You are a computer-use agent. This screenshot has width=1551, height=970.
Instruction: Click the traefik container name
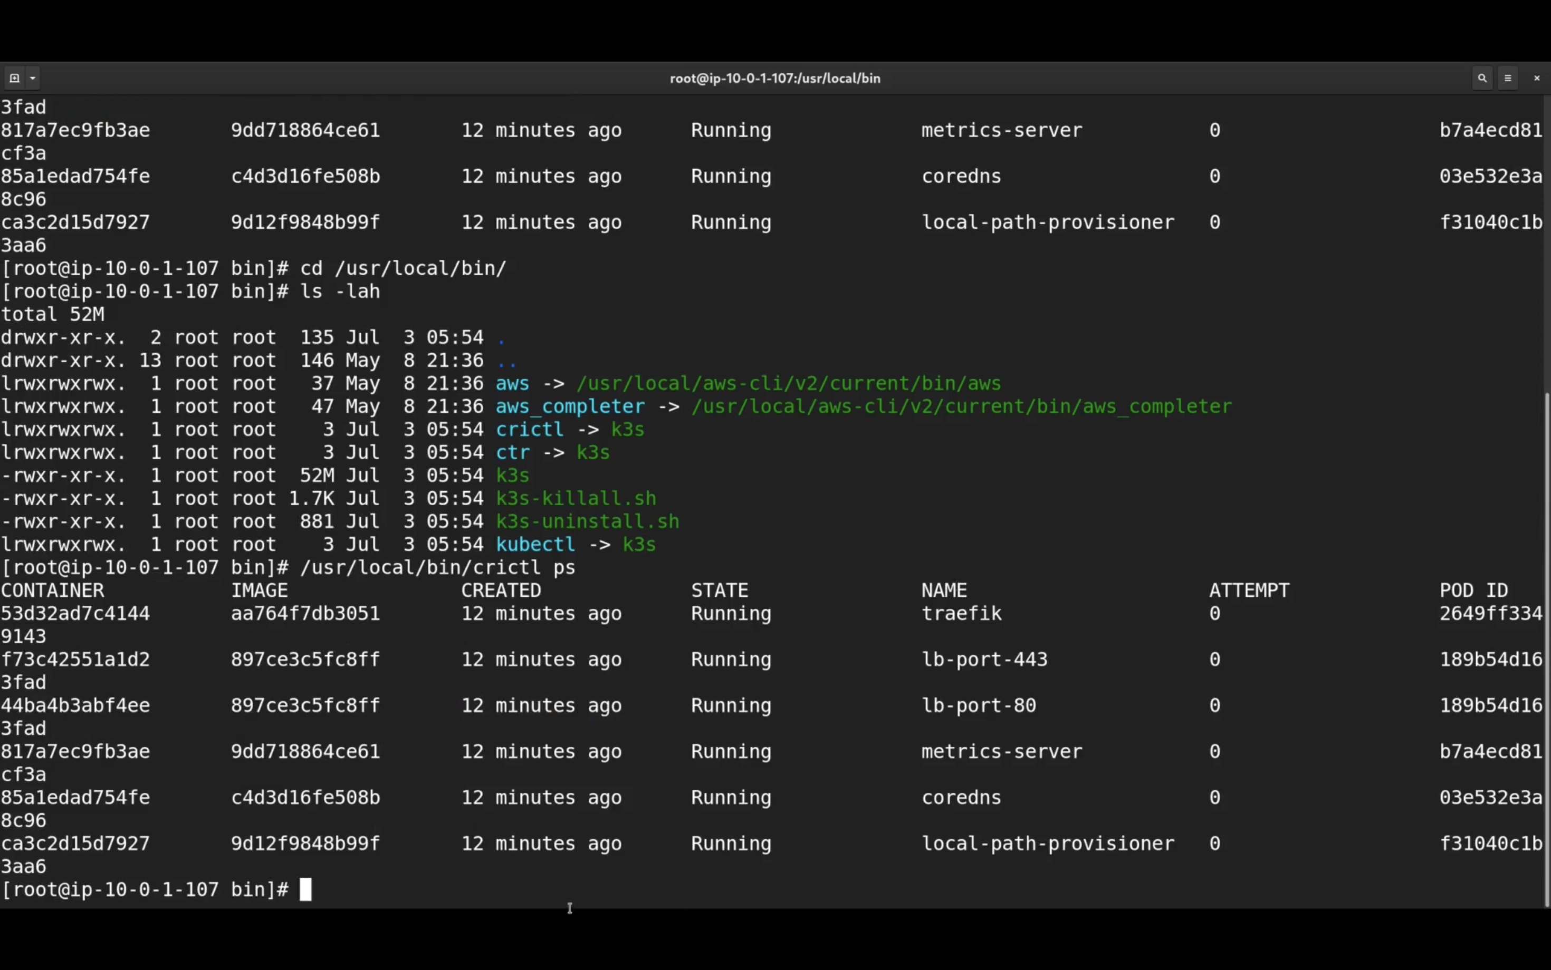[962, 614]
